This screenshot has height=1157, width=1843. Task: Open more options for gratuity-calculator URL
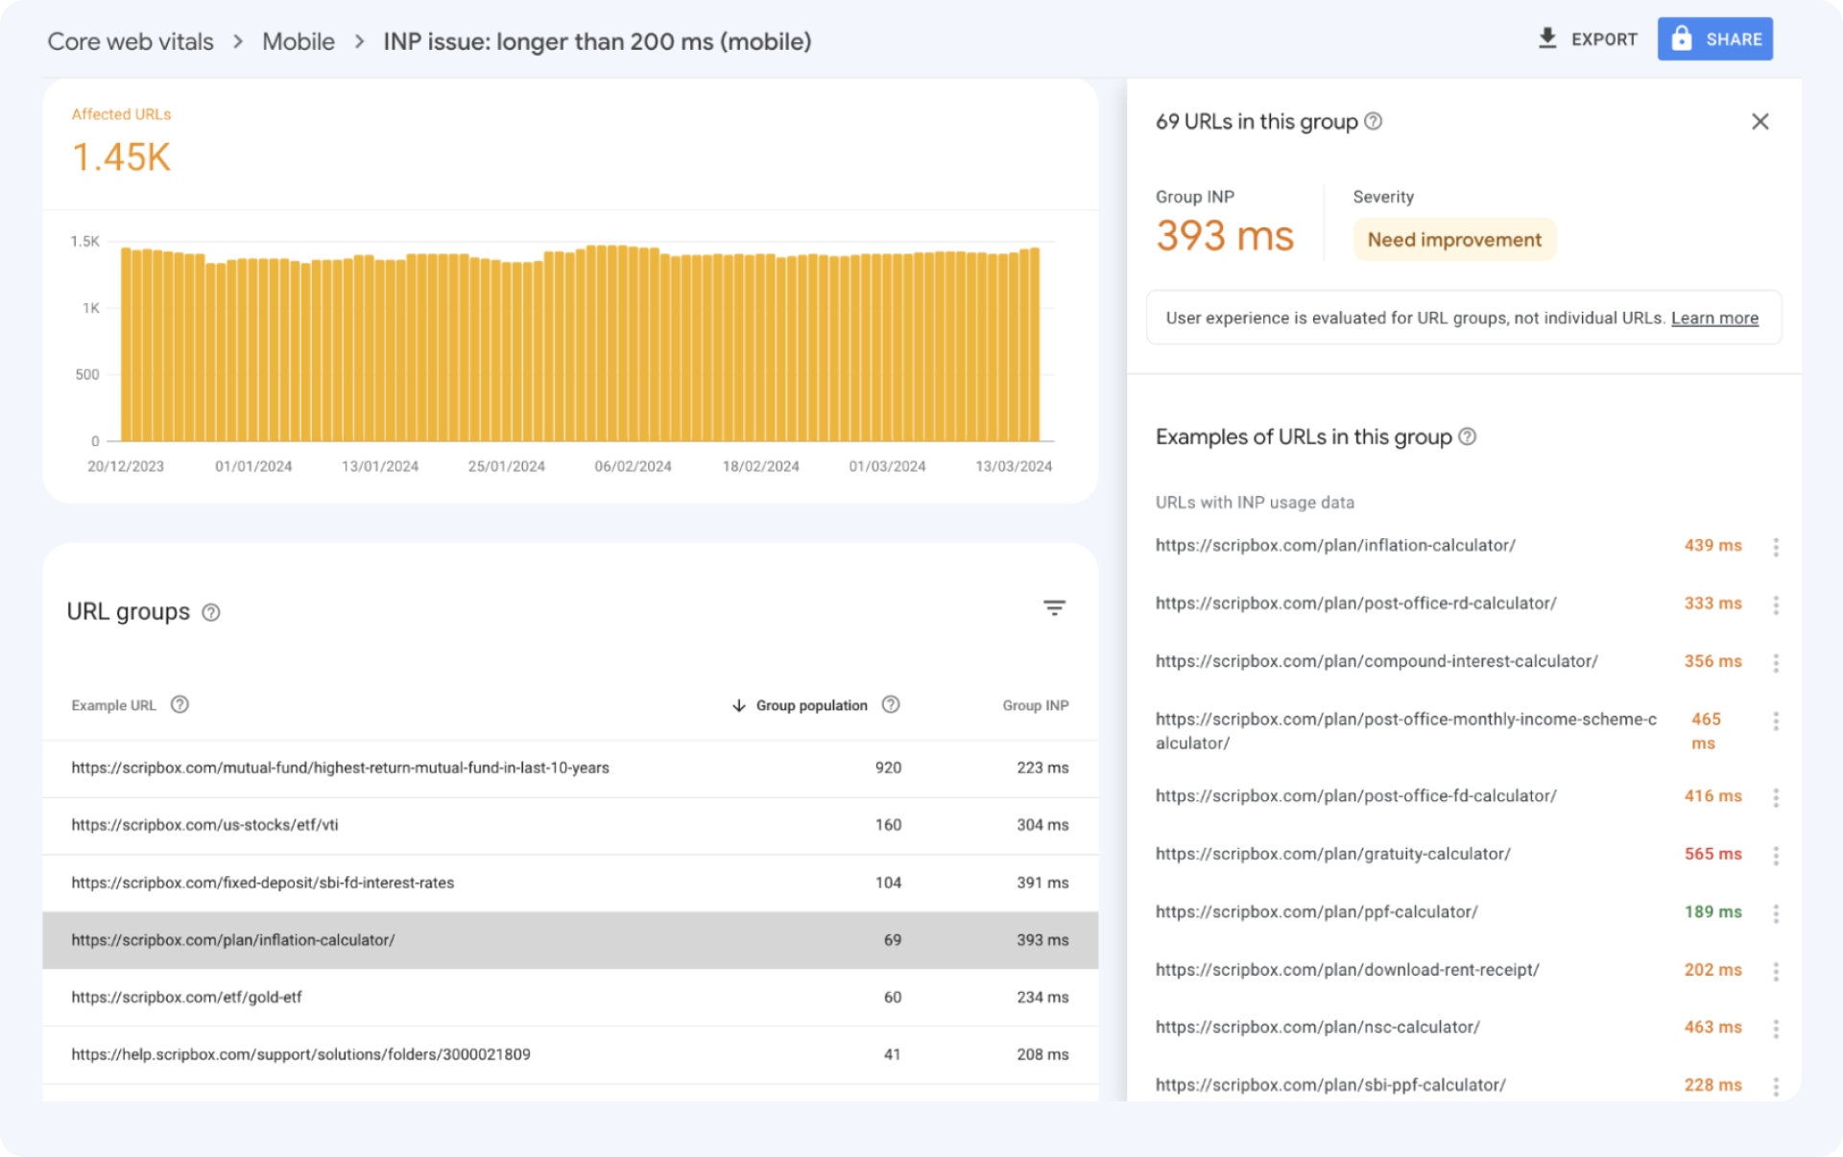coord(1776,855)
